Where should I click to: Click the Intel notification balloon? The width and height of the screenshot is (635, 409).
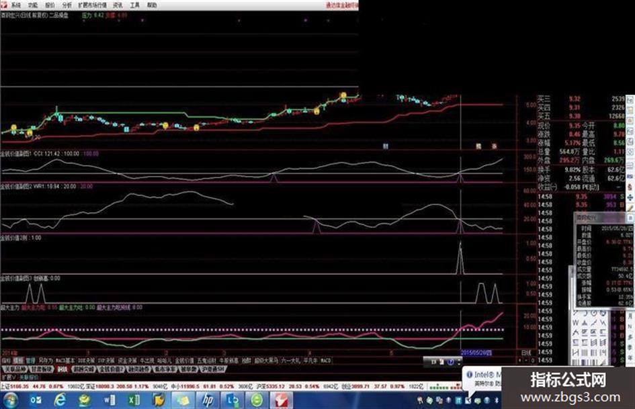click(x=482, y=379)
